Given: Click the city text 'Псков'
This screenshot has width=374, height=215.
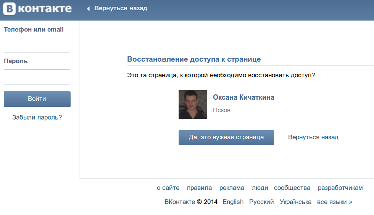Looking at the screenshot, I should tap(222, 110).
